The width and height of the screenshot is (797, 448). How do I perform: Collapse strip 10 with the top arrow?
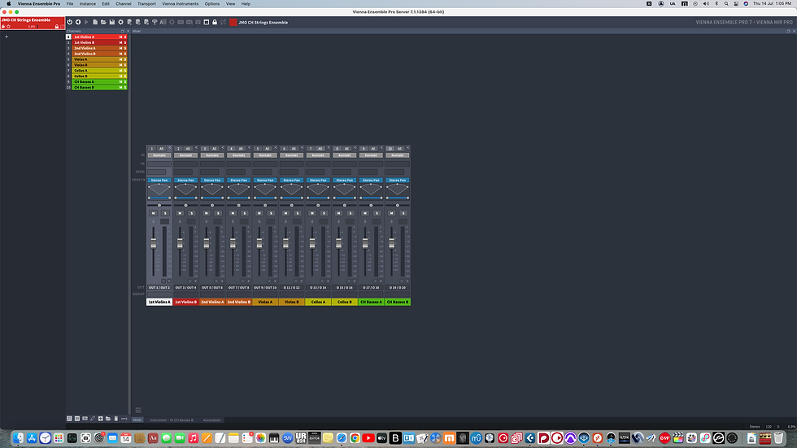tap(407, 148)
